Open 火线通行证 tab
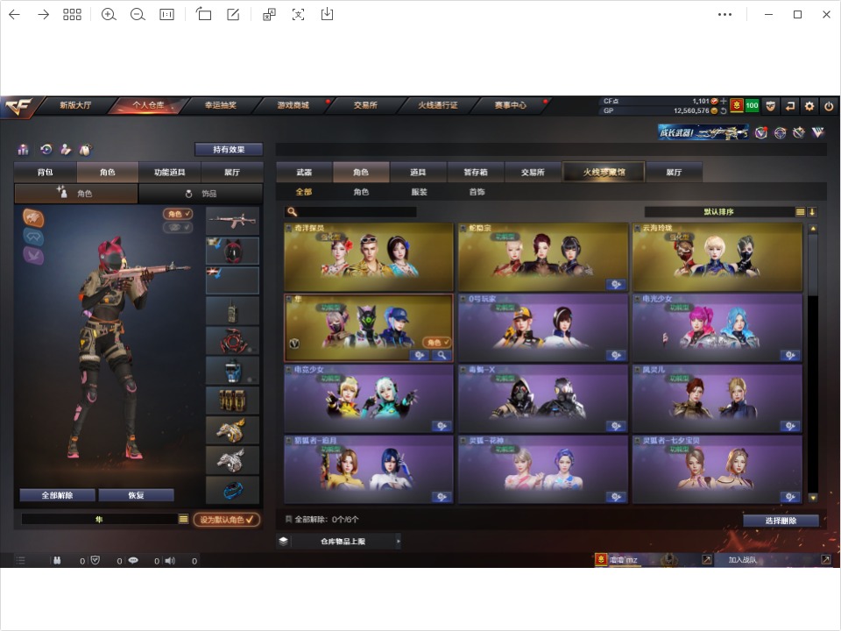This screenshot has height=631, width=841. [438, 105]
